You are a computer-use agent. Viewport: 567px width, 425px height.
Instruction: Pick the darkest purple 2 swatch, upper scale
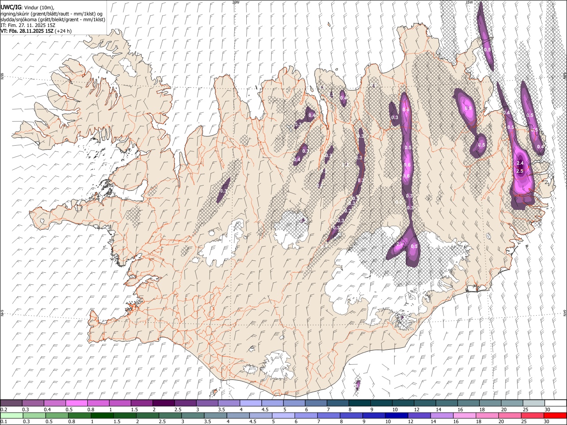163,403
